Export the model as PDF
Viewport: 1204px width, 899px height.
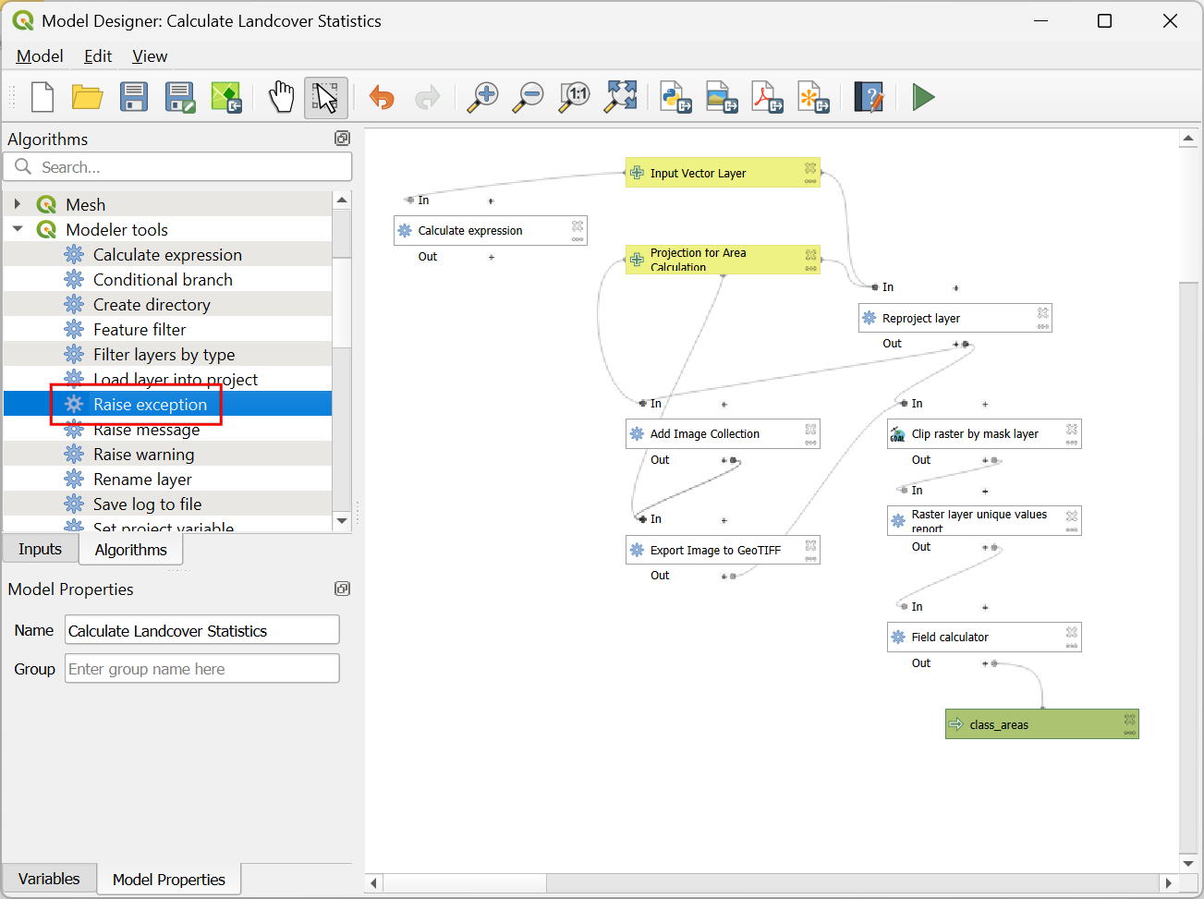pos(767,97)
